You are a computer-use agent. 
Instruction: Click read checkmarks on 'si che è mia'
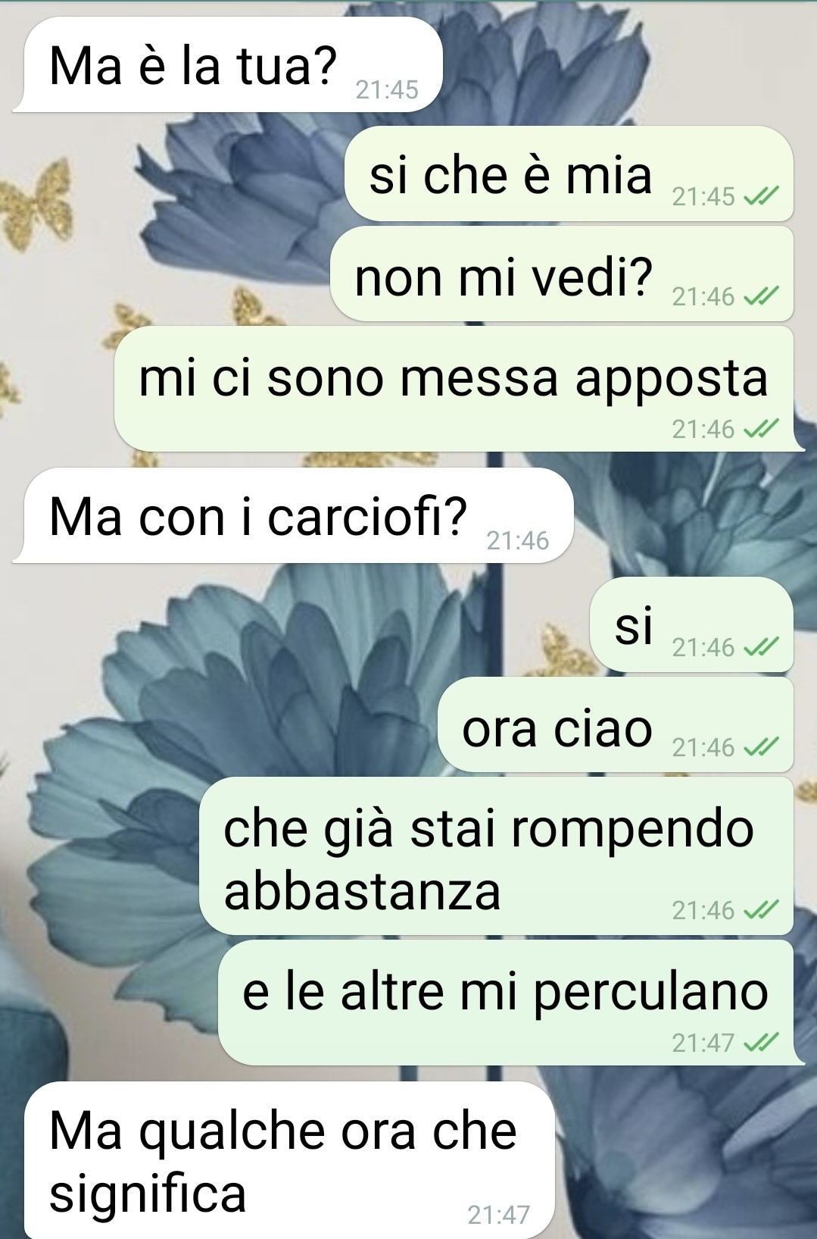click(x=759, y=197)
